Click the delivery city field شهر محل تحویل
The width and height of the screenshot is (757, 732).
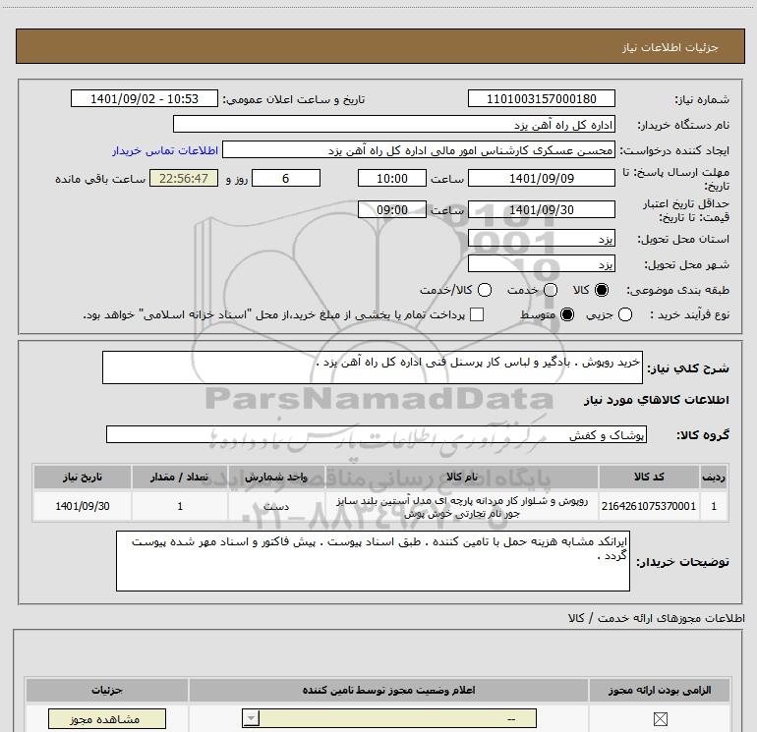pyautogui.click(x=541, y=263)
